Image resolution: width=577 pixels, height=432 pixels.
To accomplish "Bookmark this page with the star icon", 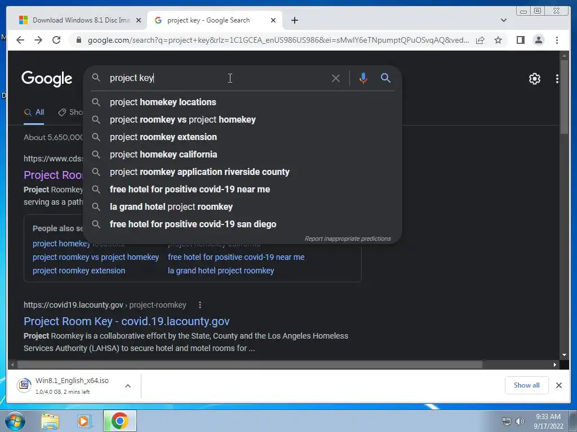I will (x=498, y=40).
